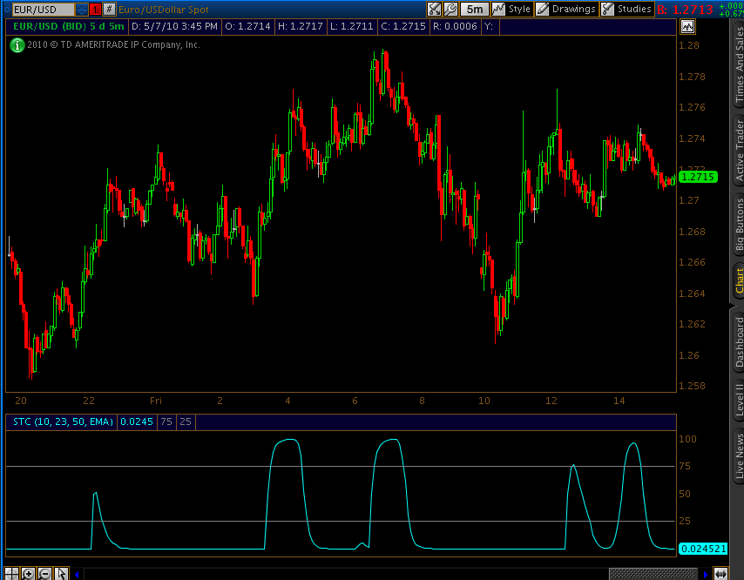This screenshot has width=744, height=580.
Task: Click the zoom out magnifier icon
Action: click(x=44, y=573)
